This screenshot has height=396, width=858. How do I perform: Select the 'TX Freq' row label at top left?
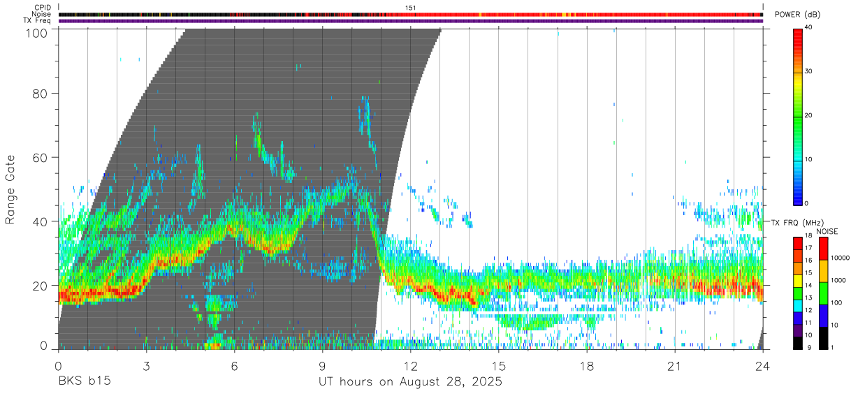click(38, 21)
